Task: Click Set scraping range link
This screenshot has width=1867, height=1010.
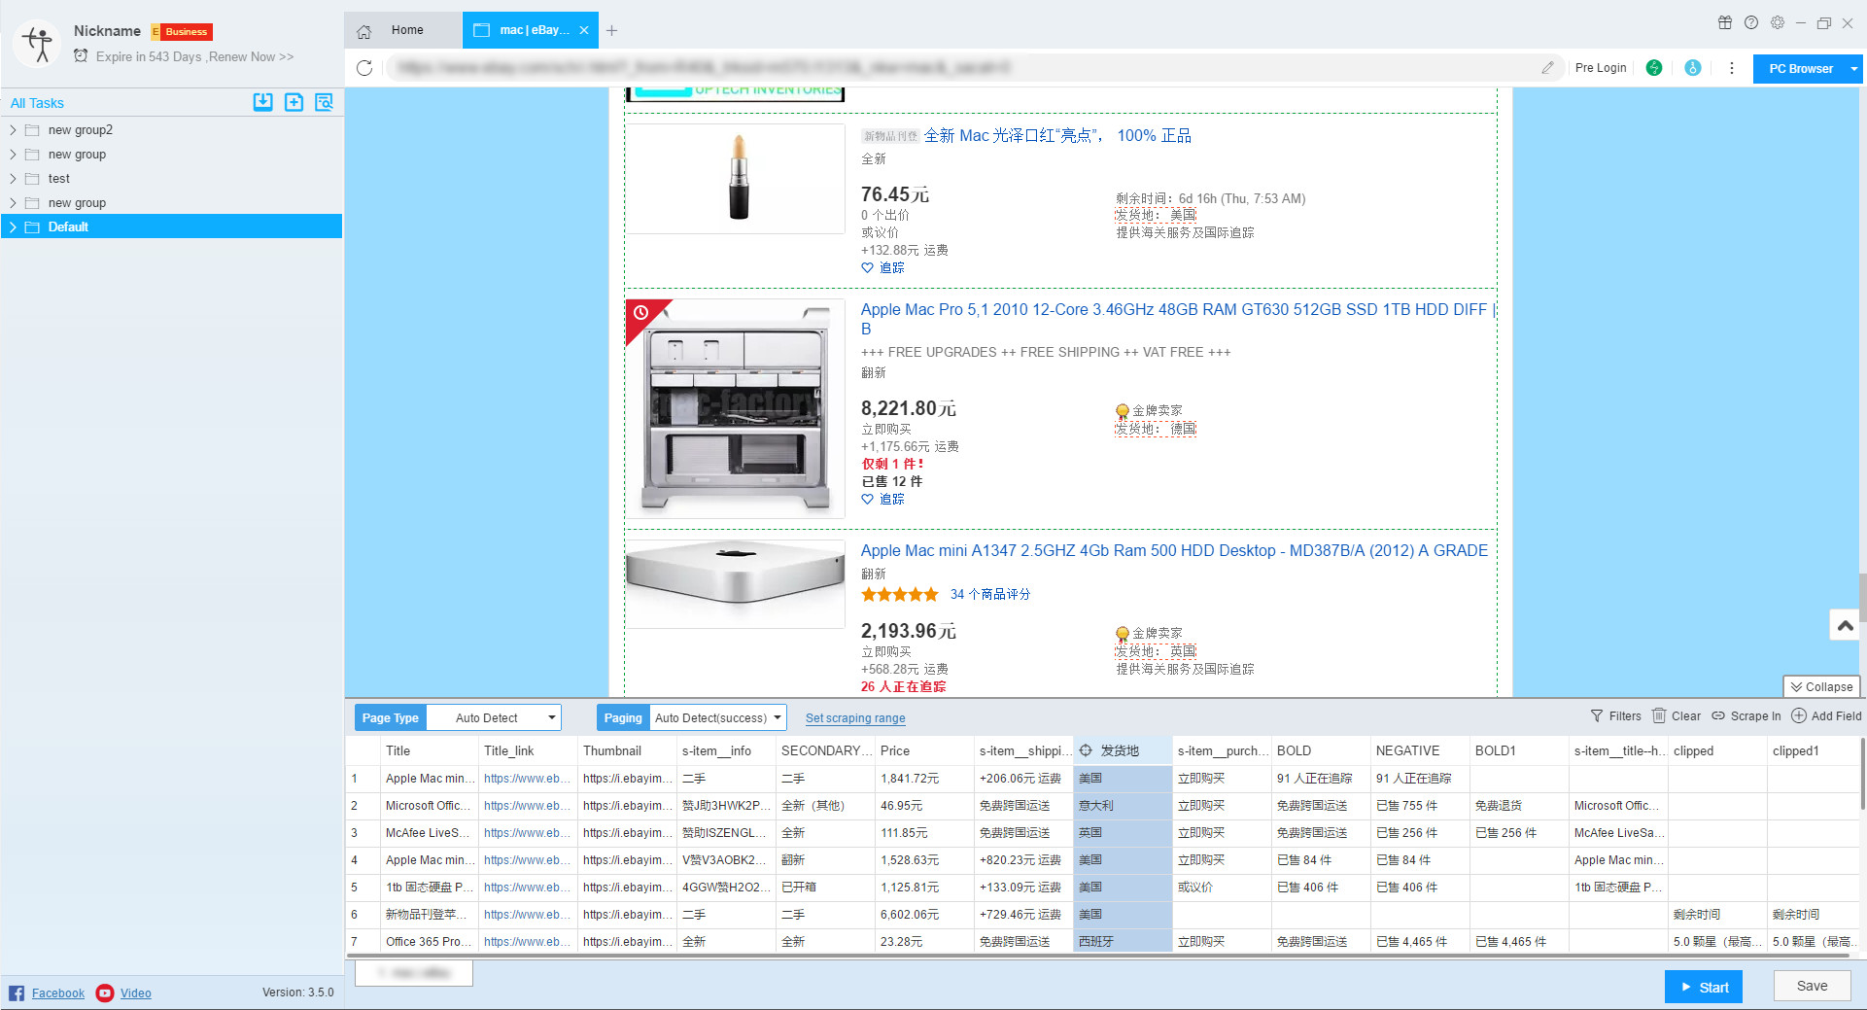Action: click(855, 718)
